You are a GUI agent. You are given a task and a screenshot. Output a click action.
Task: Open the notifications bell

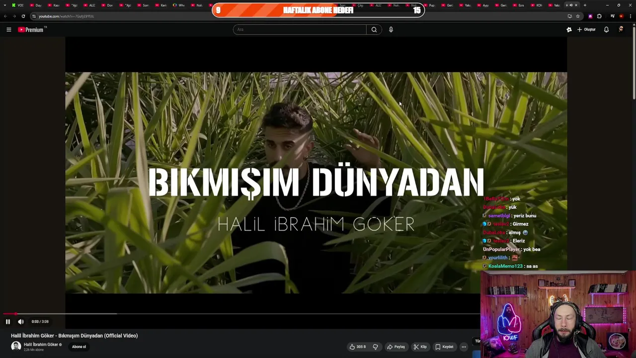point(606,30)
